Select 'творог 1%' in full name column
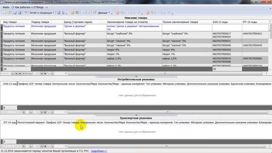 tap(187, 54)
